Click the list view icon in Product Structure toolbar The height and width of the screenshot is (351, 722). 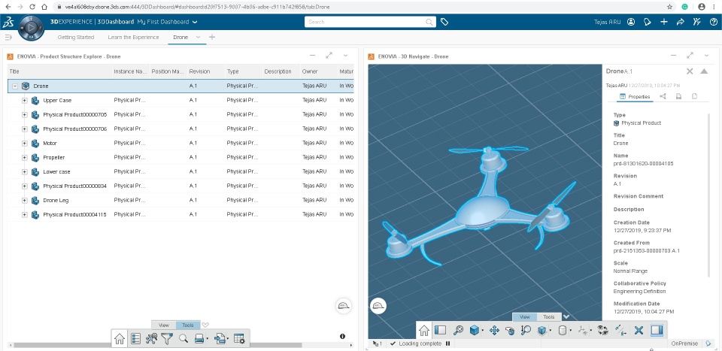[x=135, y=339]
